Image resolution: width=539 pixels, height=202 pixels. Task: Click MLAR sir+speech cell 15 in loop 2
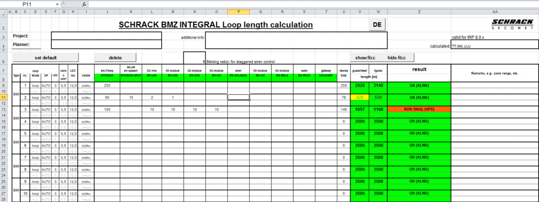pos(131,97)
